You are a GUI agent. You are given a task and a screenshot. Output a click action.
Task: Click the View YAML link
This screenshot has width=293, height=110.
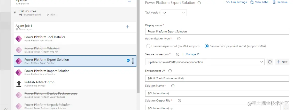260,2
